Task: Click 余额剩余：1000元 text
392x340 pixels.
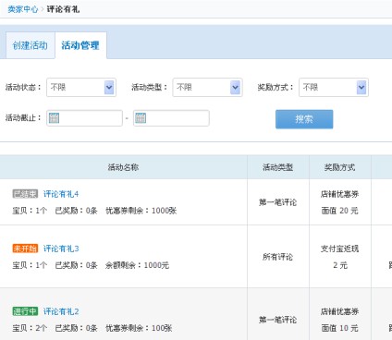Action: pos(137,265)
